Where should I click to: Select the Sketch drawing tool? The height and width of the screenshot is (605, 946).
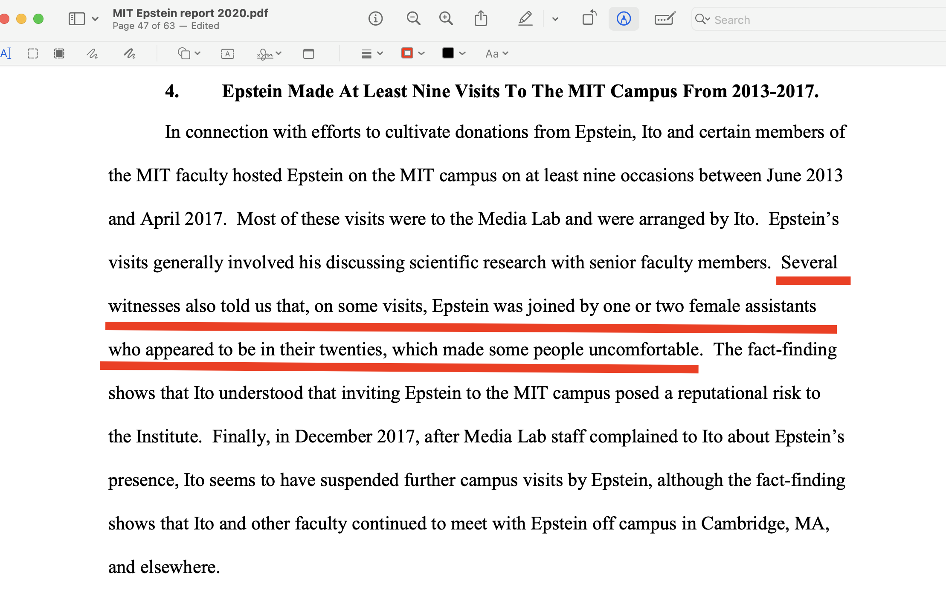point(92,54)
